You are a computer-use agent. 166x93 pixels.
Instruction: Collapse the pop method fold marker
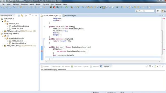pos(44,47)
